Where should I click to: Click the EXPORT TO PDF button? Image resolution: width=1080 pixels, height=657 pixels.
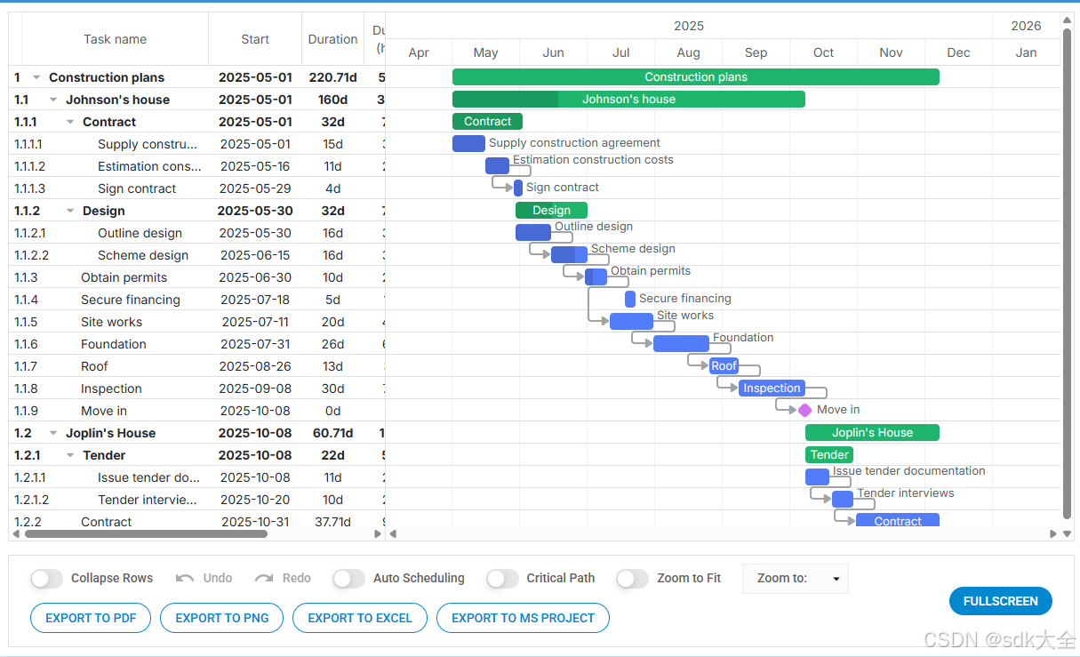pos(90,618)
